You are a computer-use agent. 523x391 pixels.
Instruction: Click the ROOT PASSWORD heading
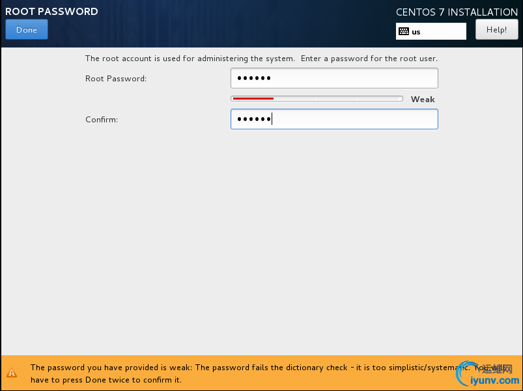(x=51, y=11)
